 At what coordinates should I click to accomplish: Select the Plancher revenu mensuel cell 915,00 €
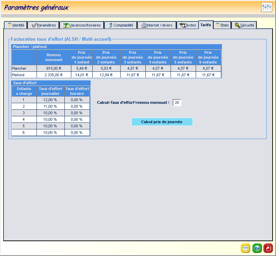tap(54, 68)
